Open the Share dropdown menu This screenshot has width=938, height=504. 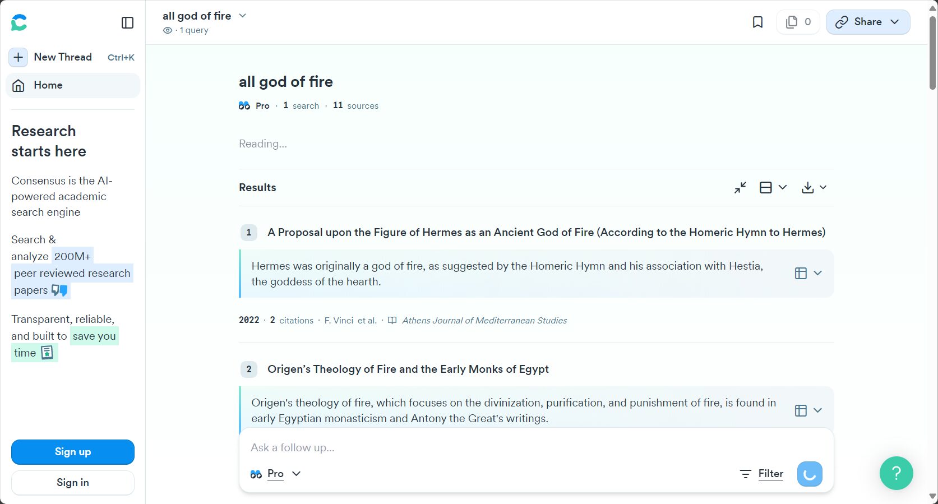(x=867, y=22)
